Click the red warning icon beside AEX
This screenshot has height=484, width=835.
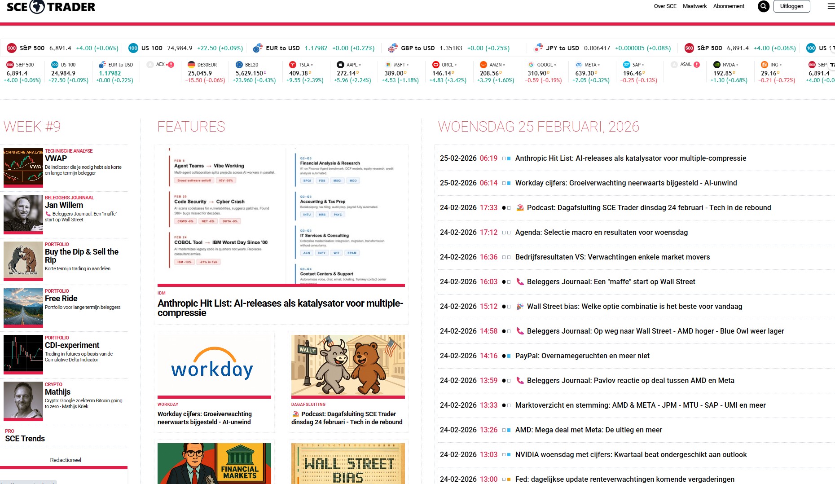pyautogui.click(x=171, y=65)
